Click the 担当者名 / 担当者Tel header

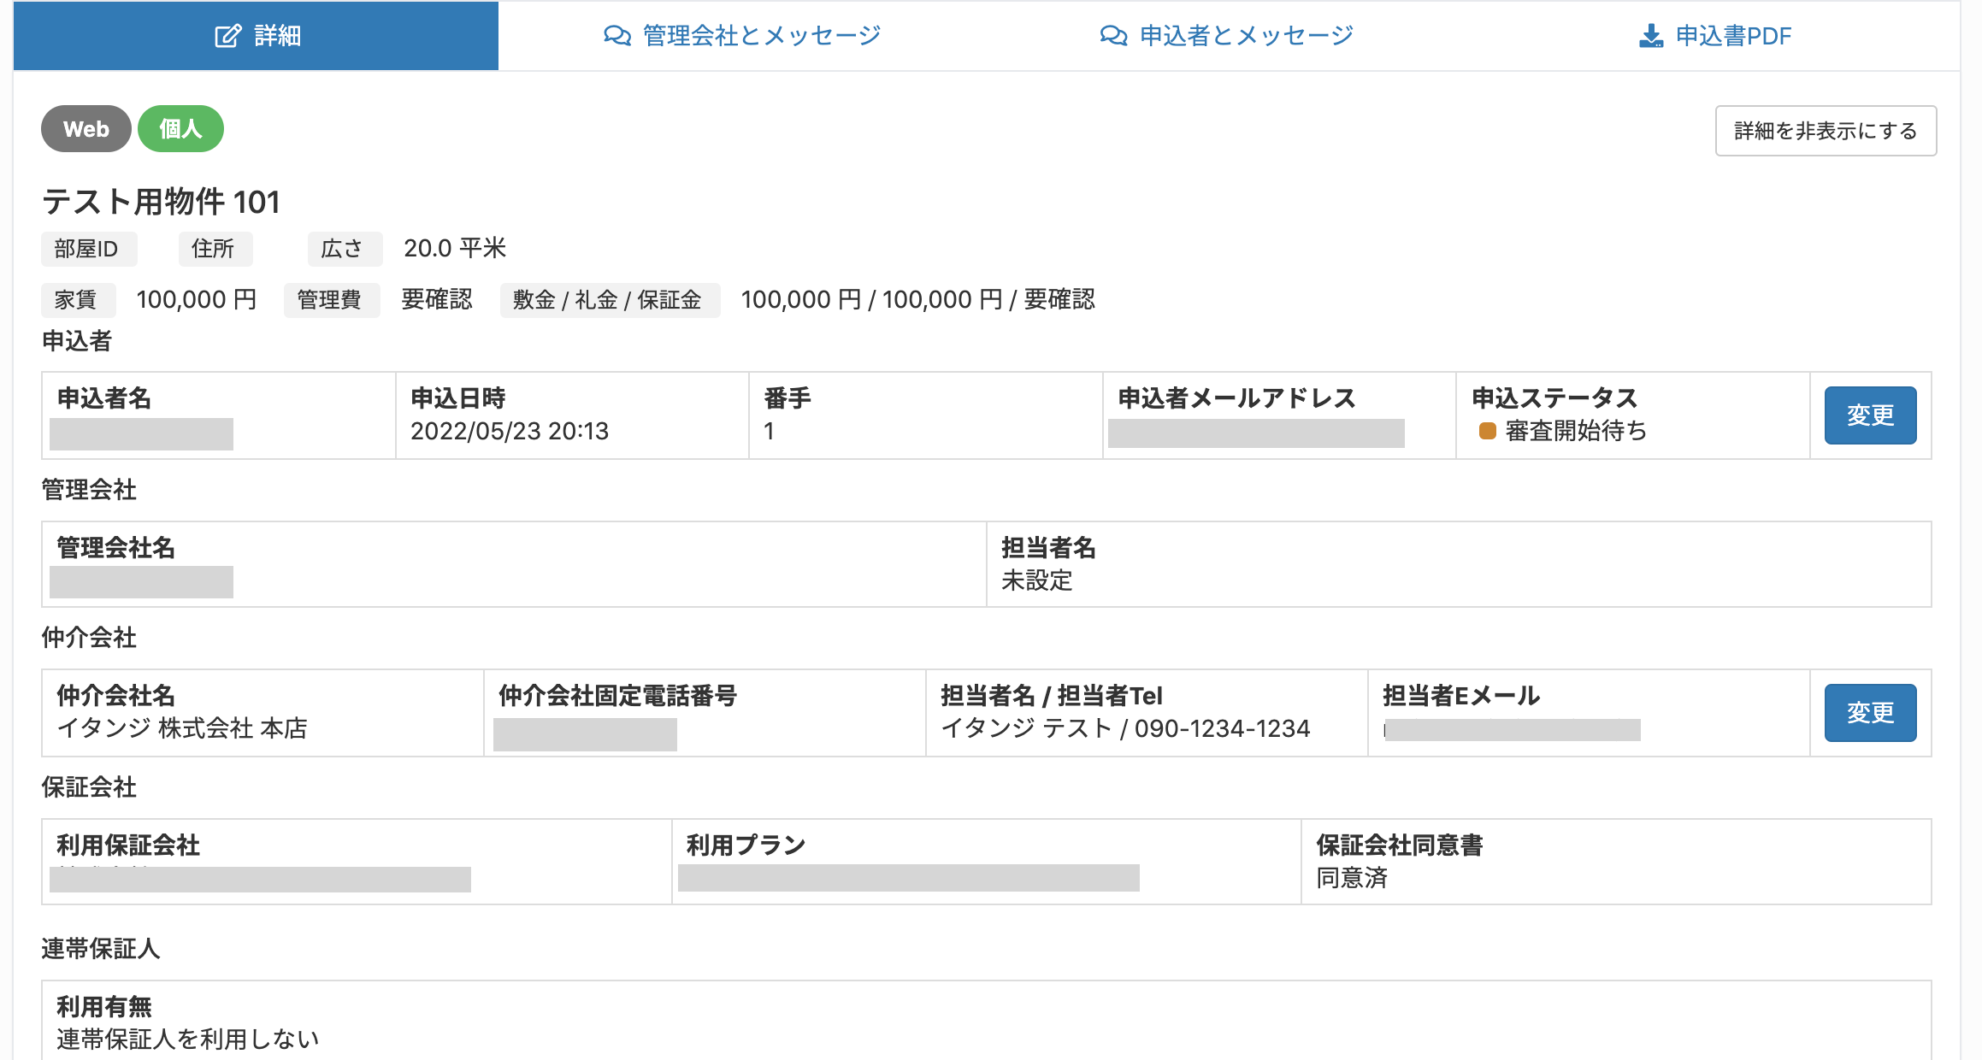pyautogui.click(x=1052, y=696)
